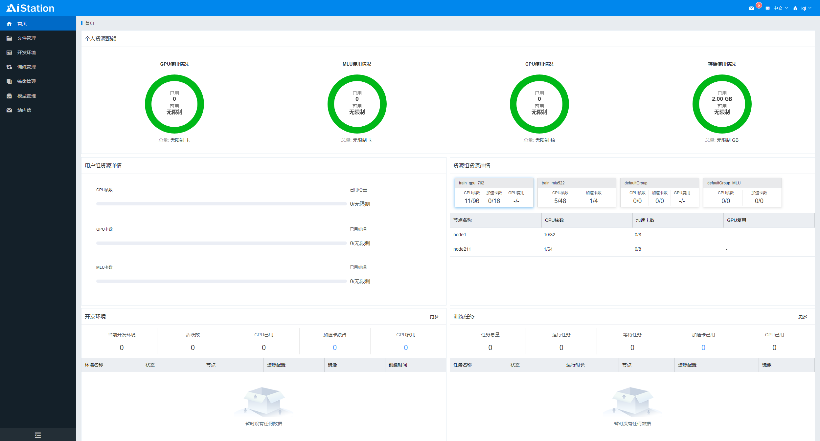
Task: Click the node211 row in node table
Action: click(462, 249)
